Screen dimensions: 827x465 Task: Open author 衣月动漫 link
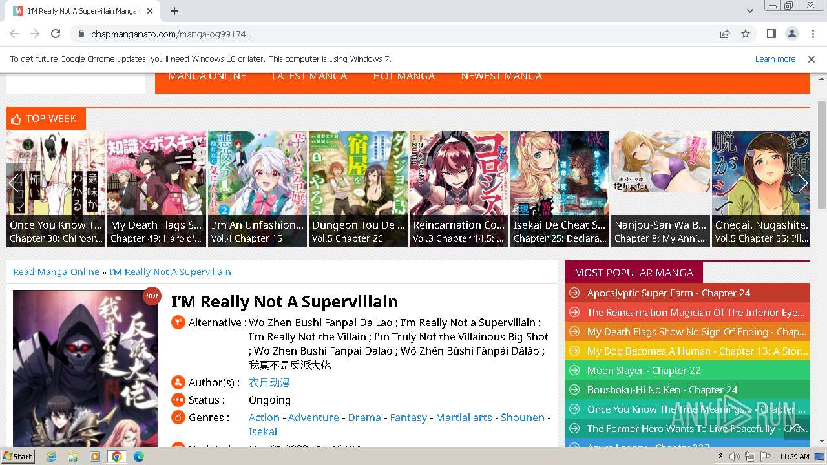pos(269,383)
